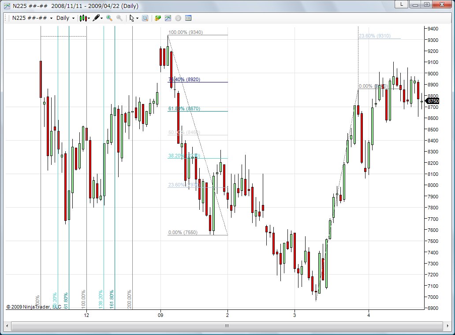Click the greyed zoom out magnifier
This screenshot has height=335, width=455.
coord(119,18)
